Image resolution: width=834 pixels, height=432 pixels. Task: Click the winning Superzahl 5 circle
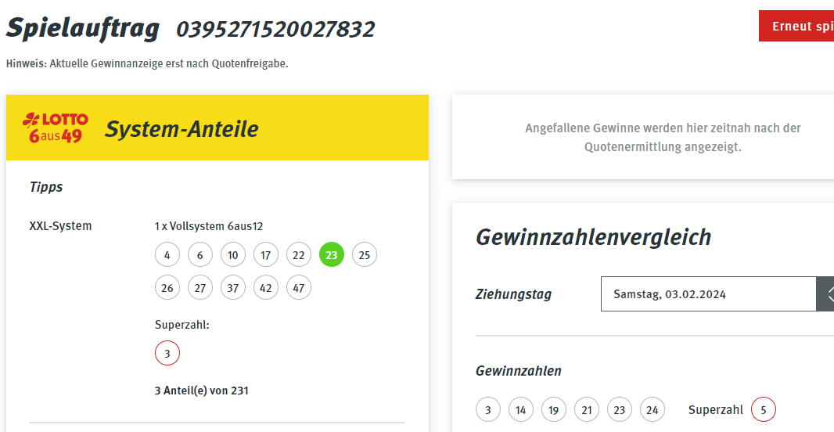tap(764, 409)
